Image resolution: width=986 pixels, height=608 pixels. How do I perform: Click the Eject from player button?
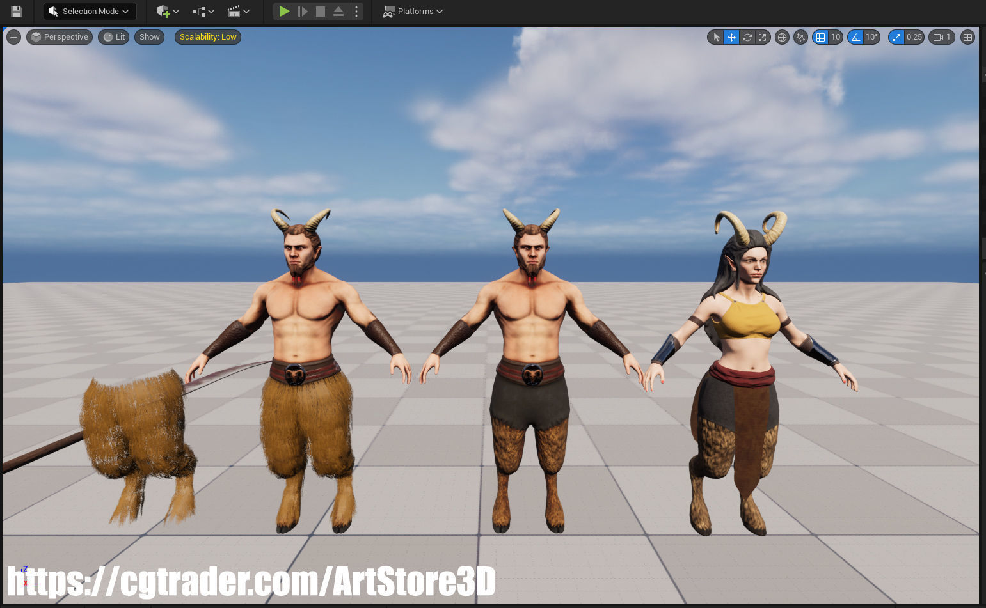(338, 12)
